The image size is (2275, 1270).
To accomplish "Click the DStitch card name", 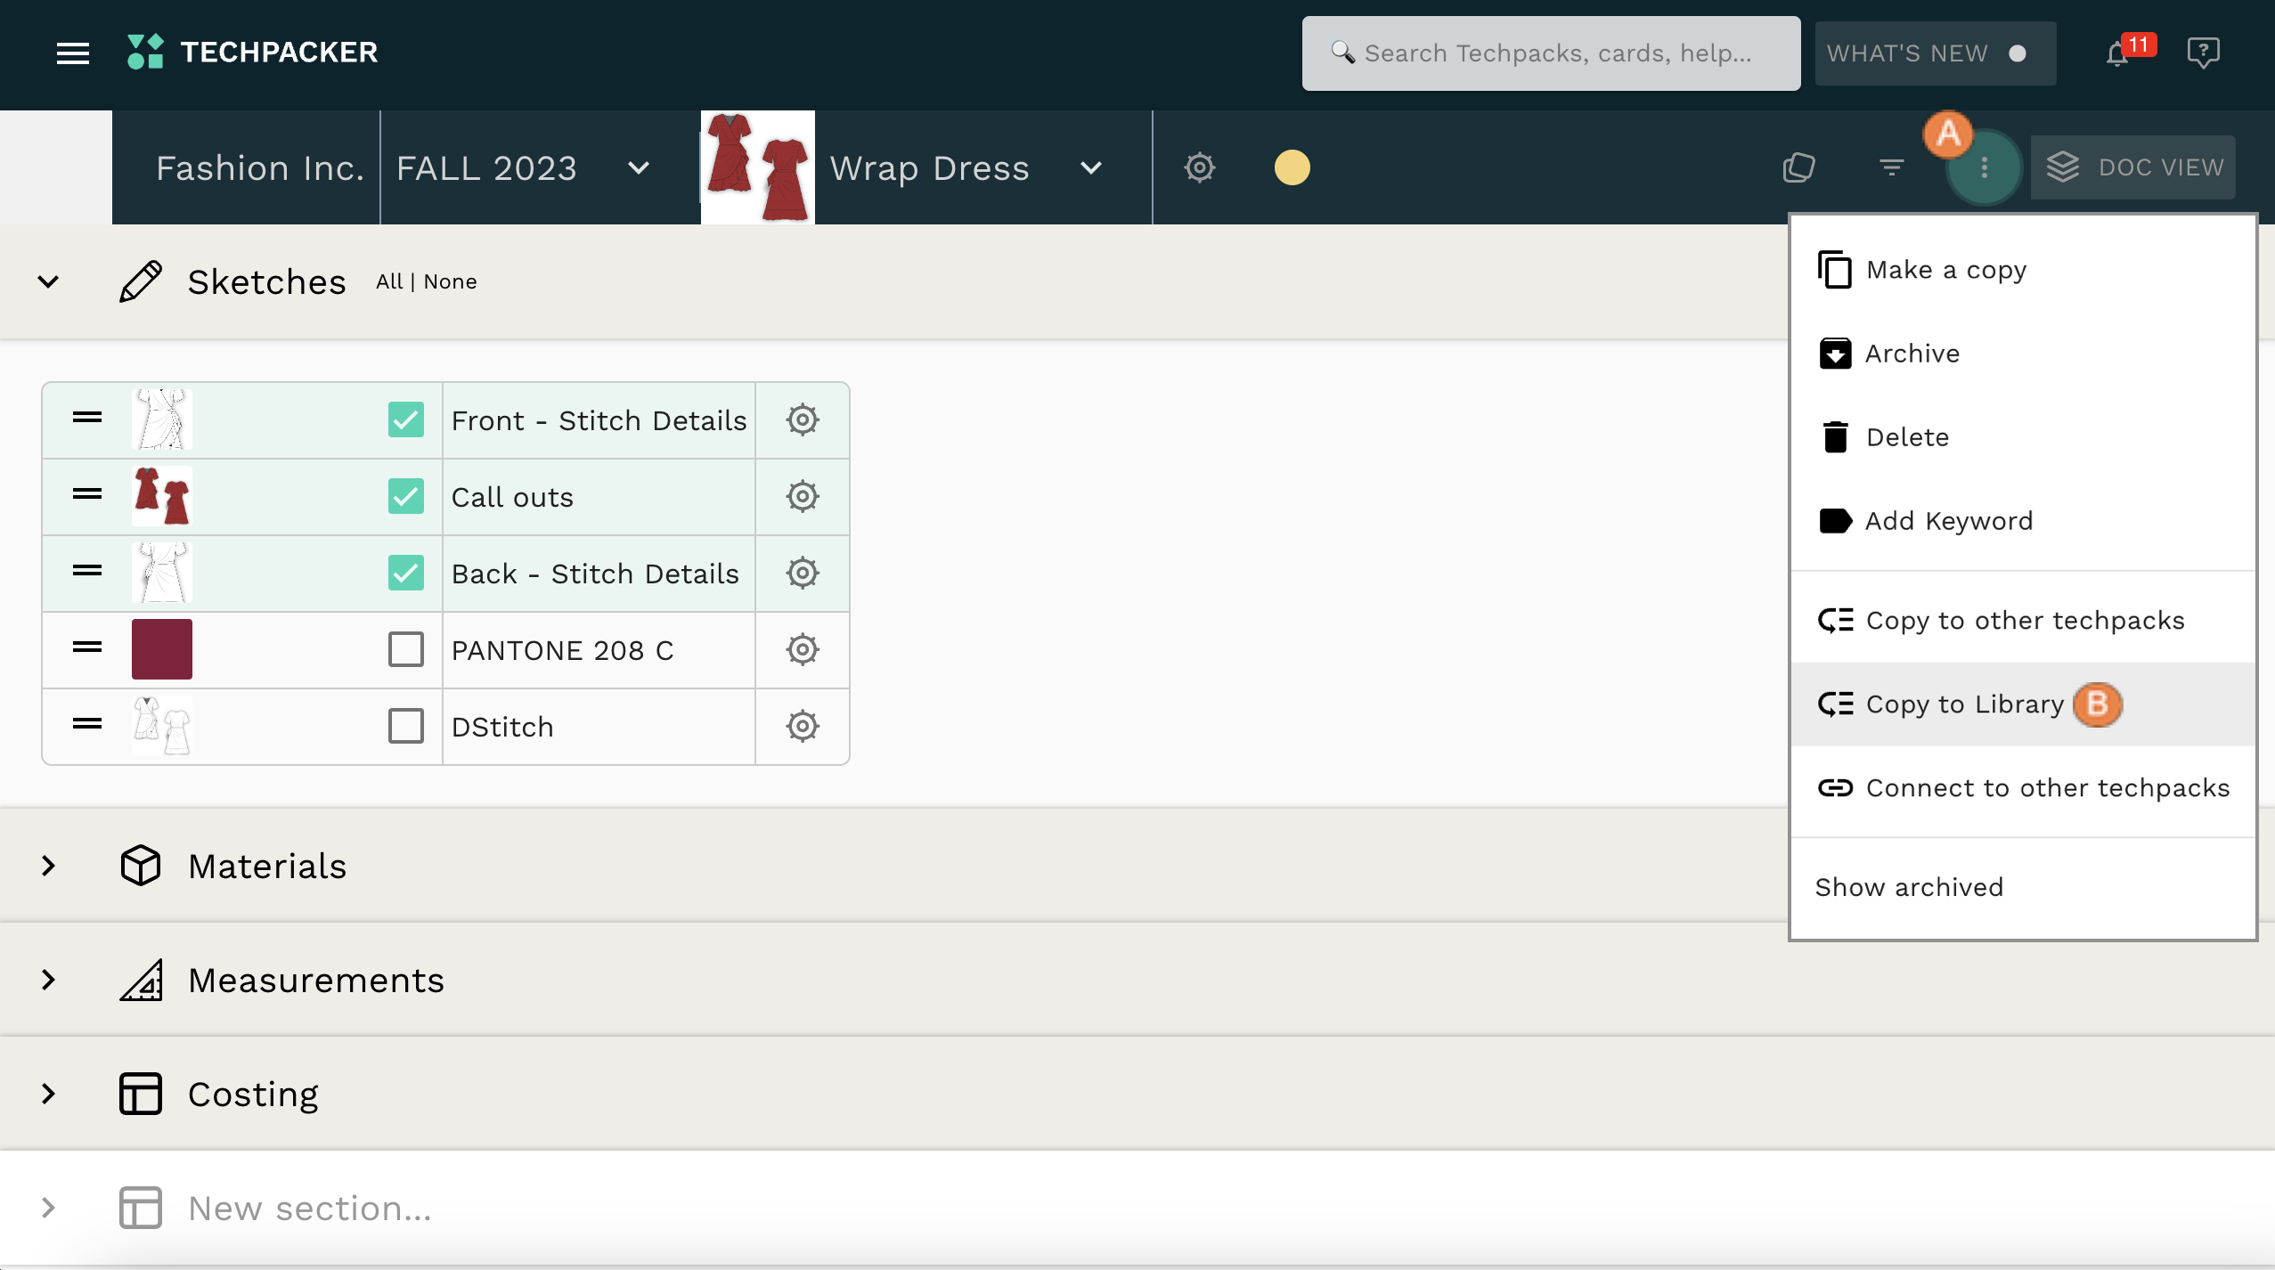I will tap(502, 727).
